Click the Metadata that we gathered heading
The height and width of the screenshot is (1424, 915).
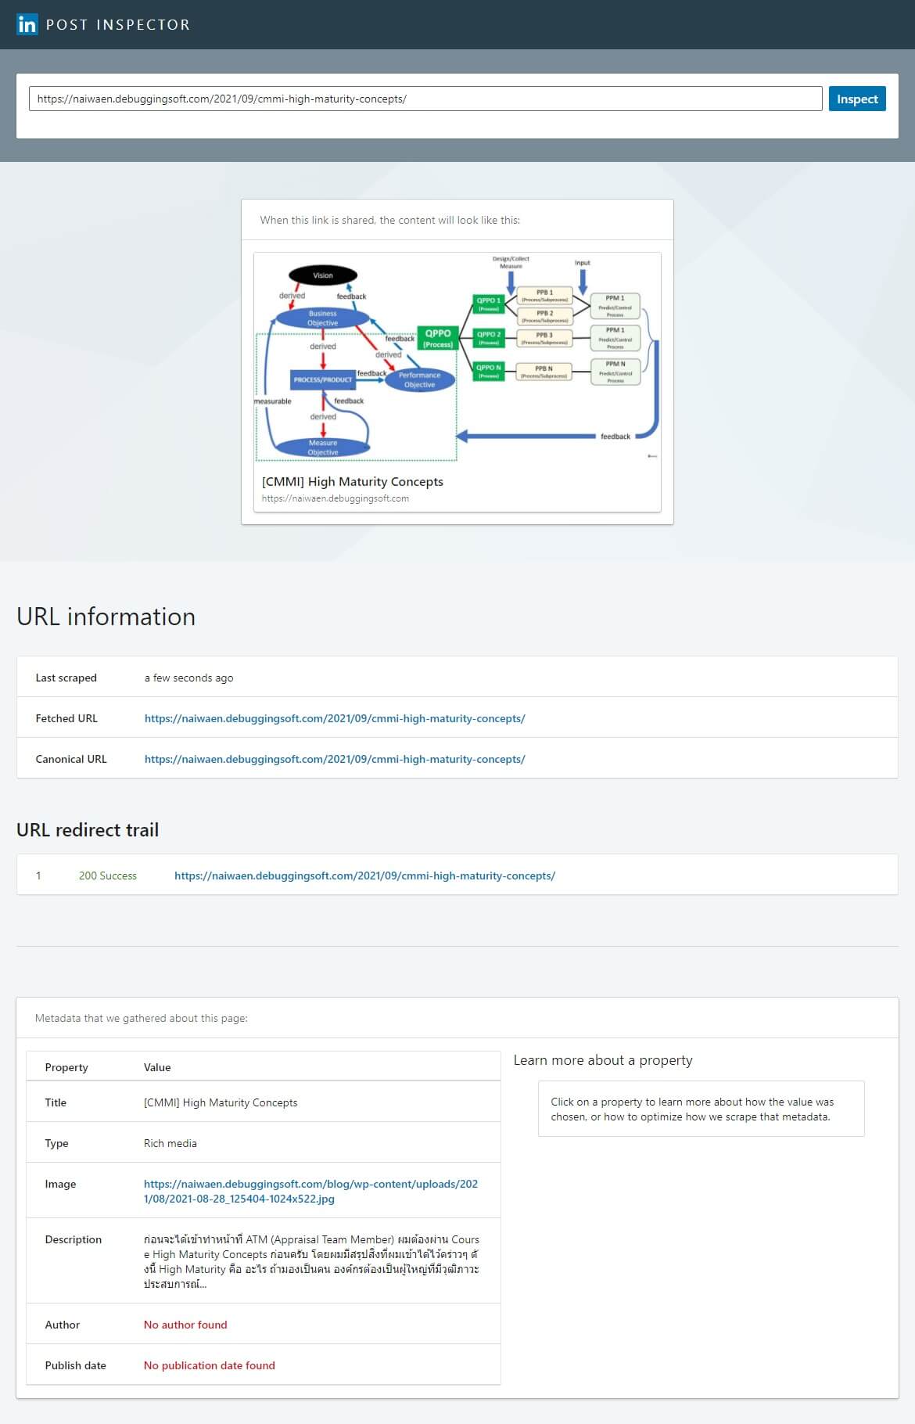click(142, 1018)
